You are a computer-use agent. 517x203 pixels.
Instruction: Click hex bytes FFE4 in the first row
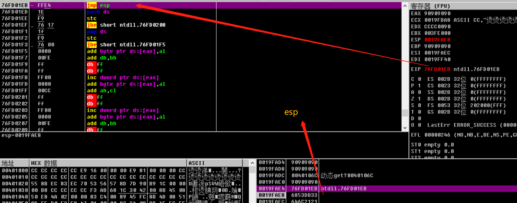coord(44,5)
